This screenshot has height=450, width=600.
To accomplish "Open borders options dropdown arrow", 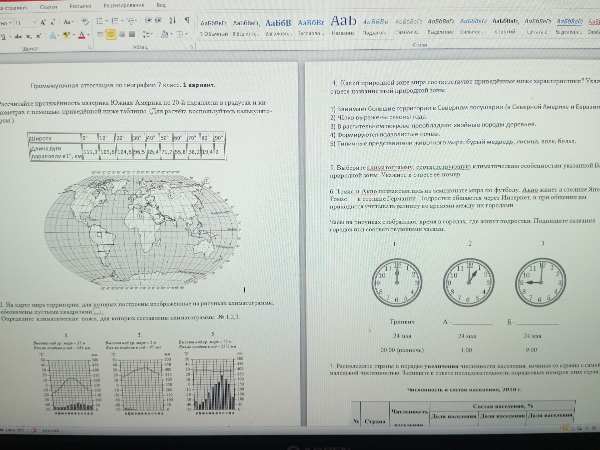I will (x=187, y=34).
